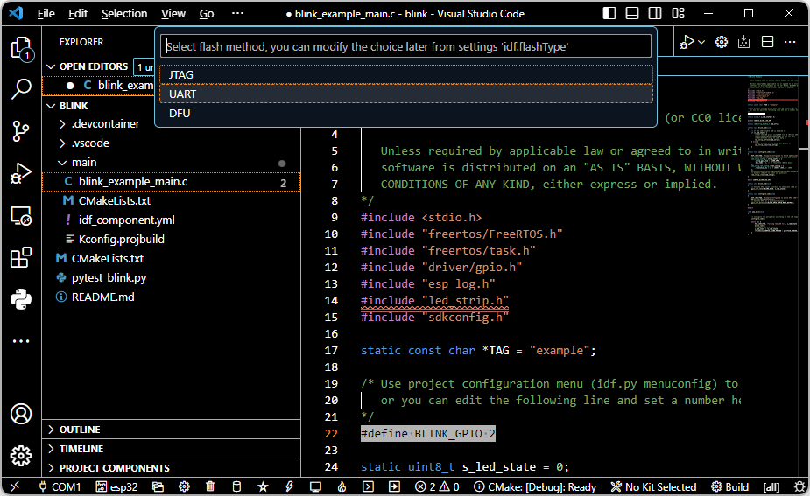Click the debug bug icon in status bar
The image size is (810, 496).
click(x=799, y=486)
